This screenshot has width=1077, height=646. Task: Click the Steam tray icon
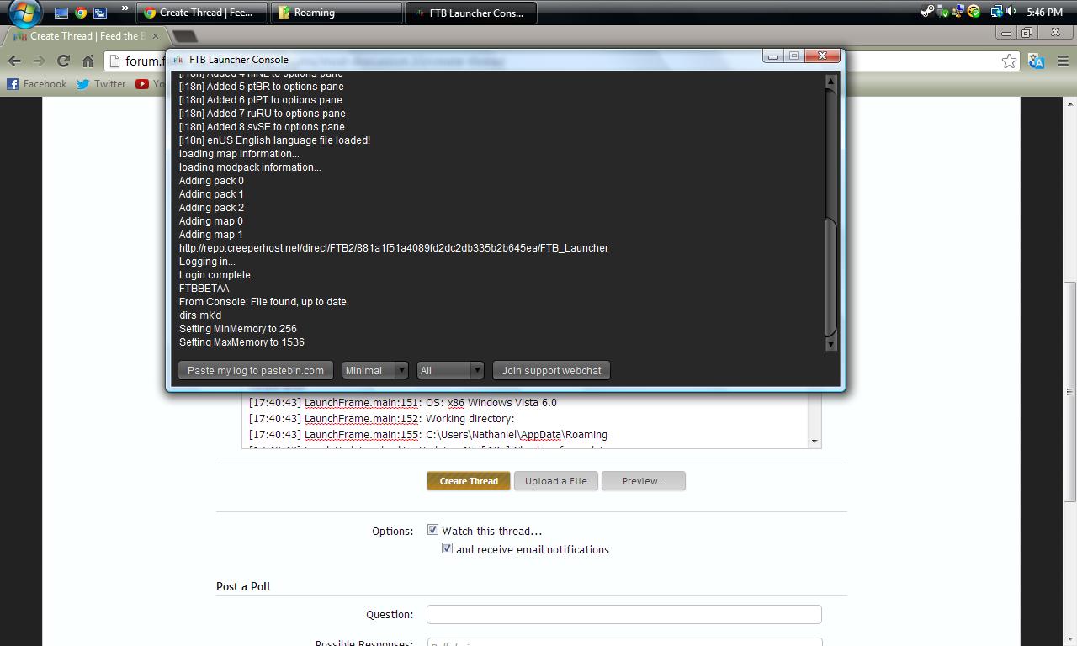point(927,12)
